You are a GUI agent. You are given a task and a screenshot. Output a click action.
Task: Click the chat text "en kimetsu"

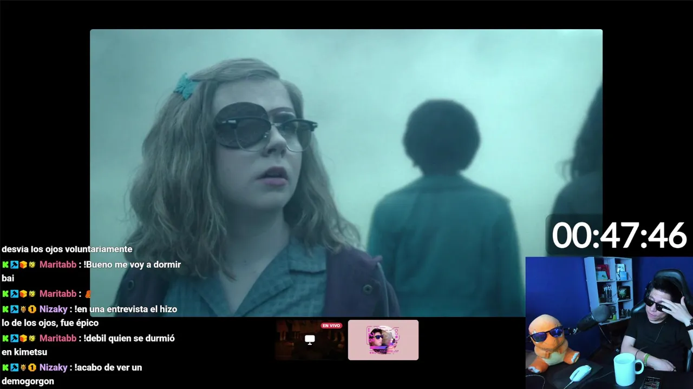point(24,352)
